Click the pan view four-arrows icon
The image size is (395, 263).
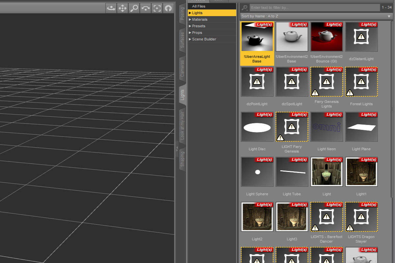click(x=123, y=8)
